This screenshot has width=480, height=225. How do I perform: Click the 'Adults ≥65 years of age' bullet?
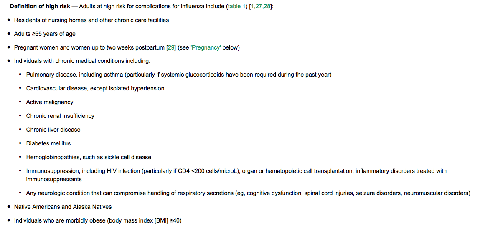[x=45, y=34]
